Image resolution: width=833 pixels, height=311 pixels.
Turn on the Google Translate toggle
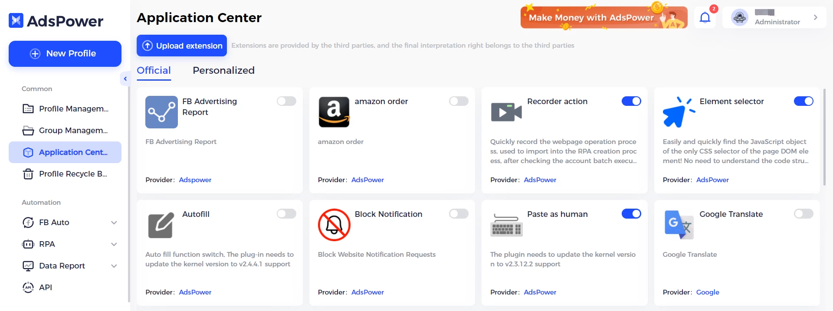coord(803,214)
